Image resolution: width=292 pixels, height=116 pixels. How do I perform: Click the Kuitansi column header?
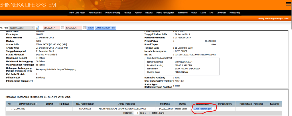(275, 104)
